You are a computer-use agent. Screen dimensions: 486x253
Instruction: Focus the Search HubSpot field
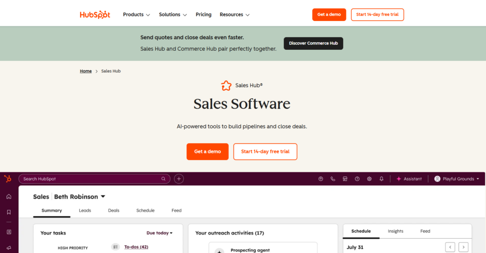click(x=94, y=179)
